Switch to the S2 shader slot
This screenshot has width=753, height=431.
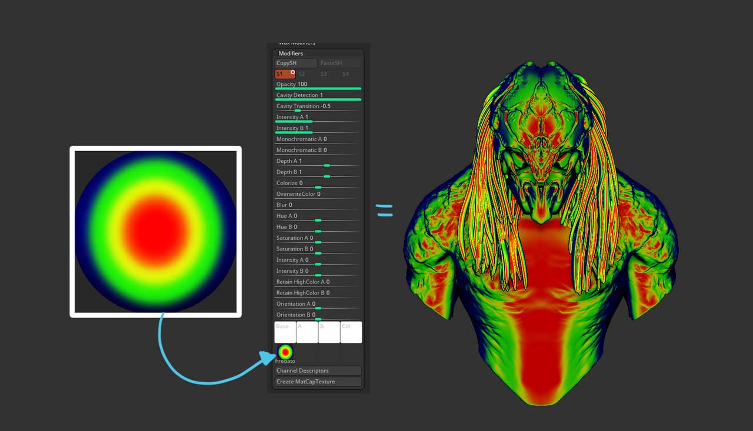306,74
